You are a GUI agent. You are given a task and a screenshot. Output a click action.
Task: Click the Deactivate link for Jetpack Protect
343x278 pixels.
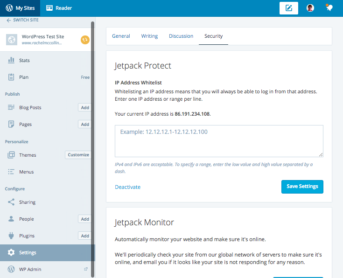click(128, 187)
